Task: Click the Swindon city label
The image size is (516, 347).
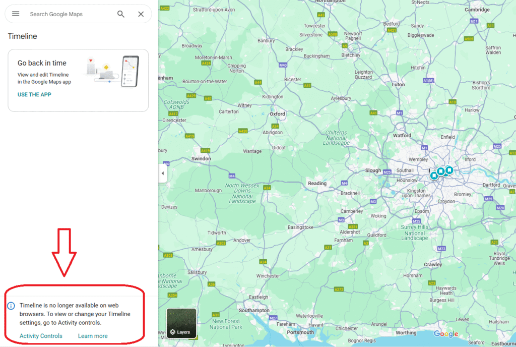Action: click(x=201, y=159)
